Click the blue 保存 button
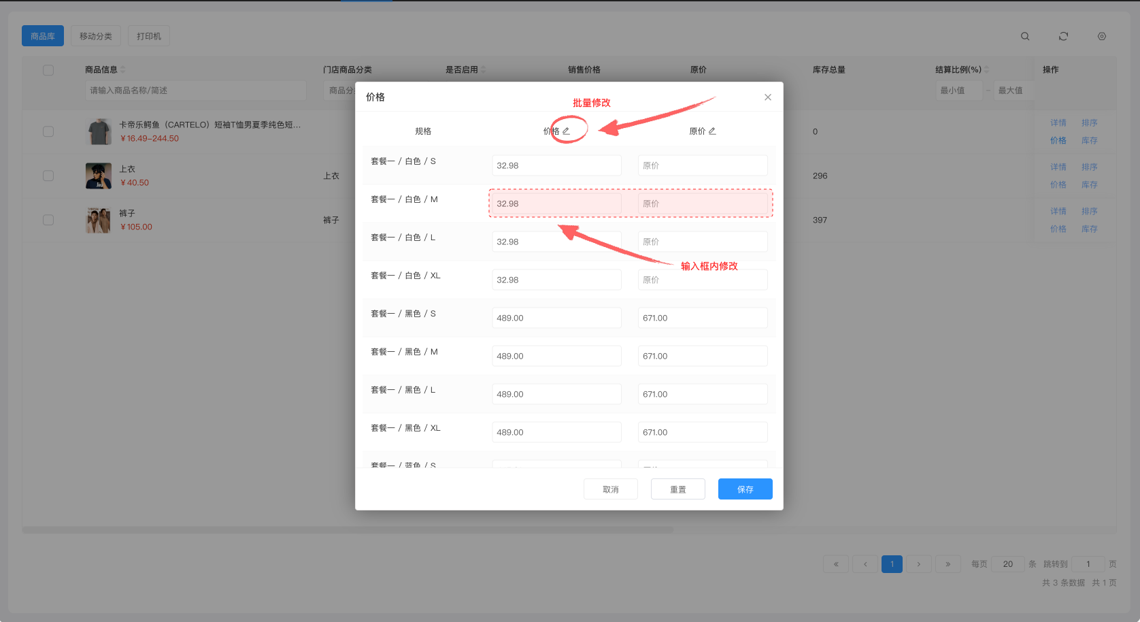The image size is (1140, 622). coord(745,489)
